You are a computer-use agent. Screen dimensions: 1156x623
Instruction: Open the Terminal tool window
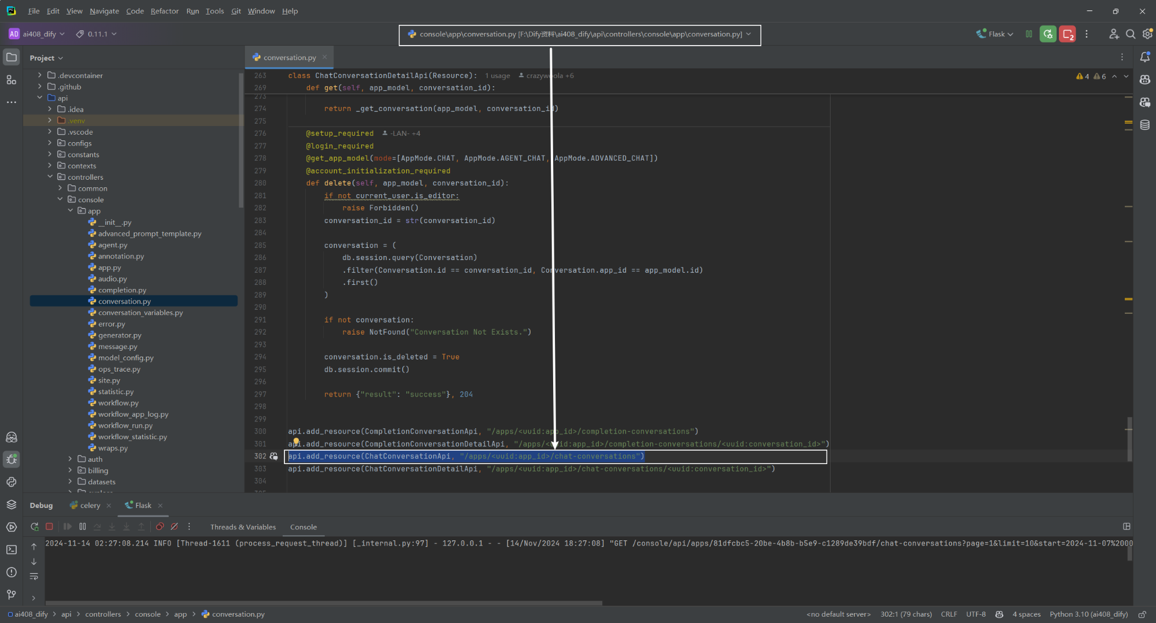(11, 550)
